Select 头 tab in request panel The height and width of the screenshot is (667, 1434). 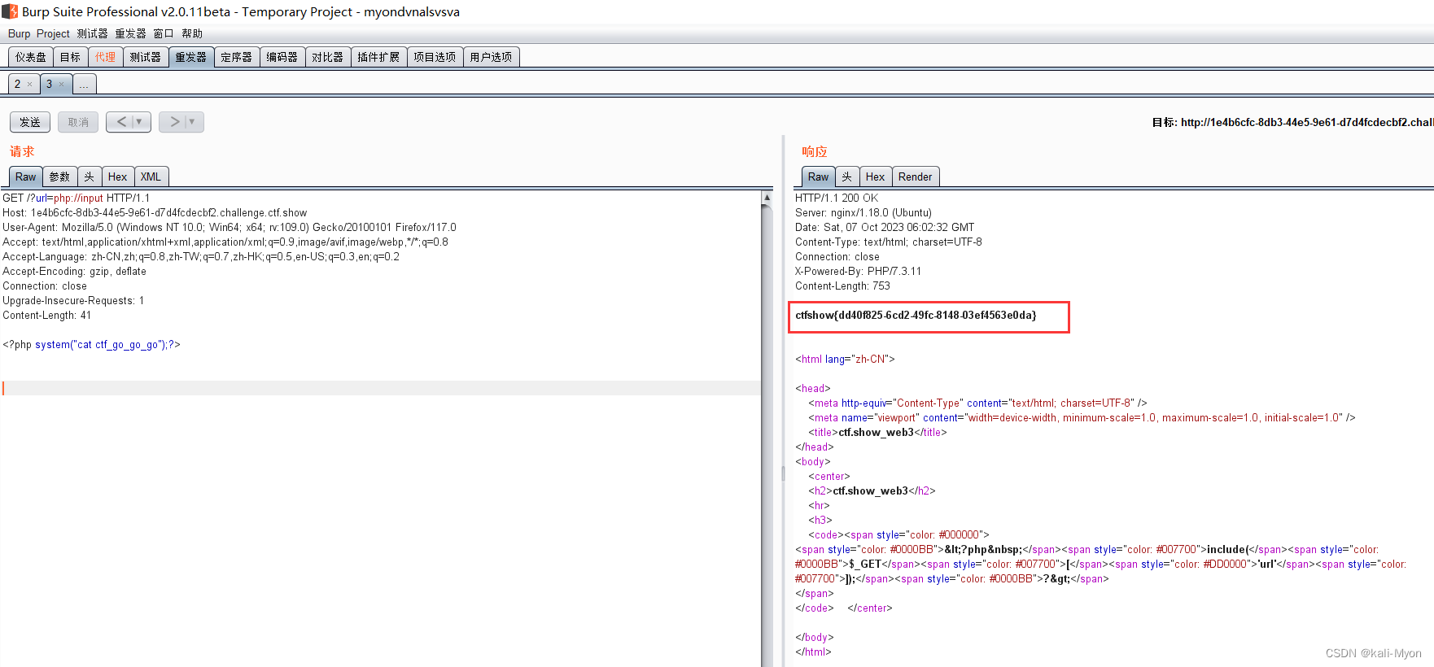coord(89,177)
